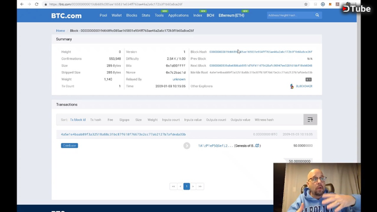Click the Time value 2009-01-03 10:15:05

(x=170, y=86)
